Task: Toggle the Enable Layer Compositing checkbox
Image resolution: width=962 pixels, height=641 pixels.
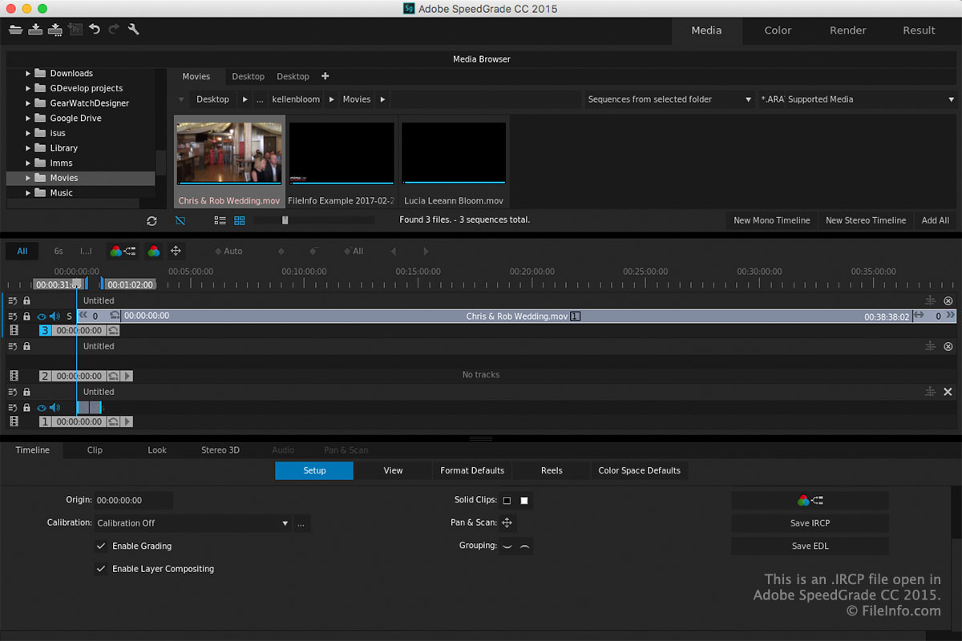Action: pyautogui.click(x=101, y=569)
